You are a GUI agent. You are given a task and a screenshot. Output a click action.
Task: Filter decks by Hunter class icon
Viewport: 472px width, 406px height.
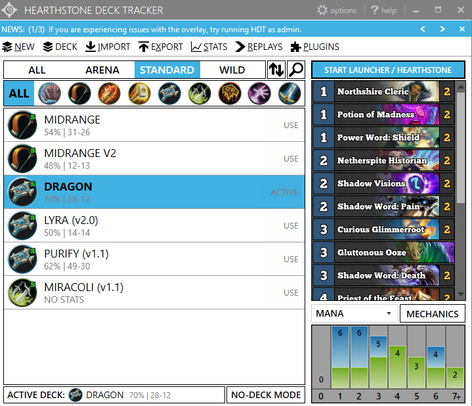(79, 94)
